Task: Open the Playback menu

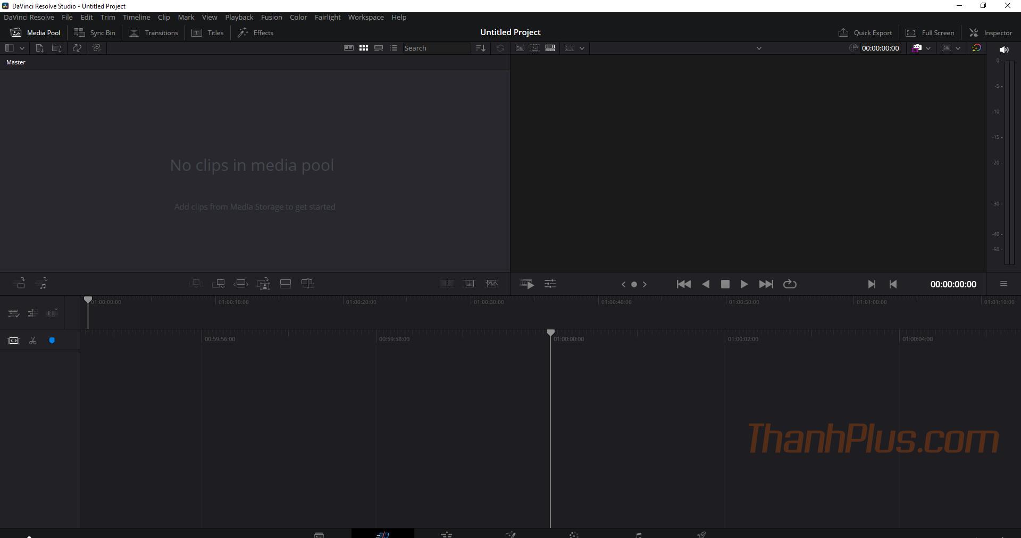Action: 239,17
